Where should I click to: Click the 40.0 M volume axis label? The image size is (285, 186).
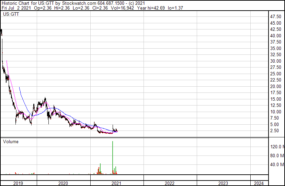[x=277, y=164]
